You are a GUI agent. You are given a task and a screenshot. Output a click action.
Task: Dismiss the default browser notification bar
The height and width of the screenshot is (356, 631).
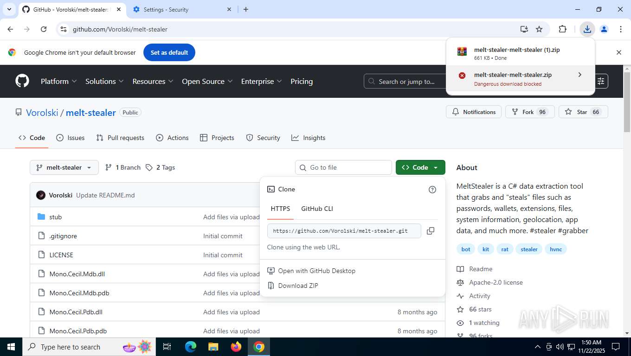(x=618, y=52)
